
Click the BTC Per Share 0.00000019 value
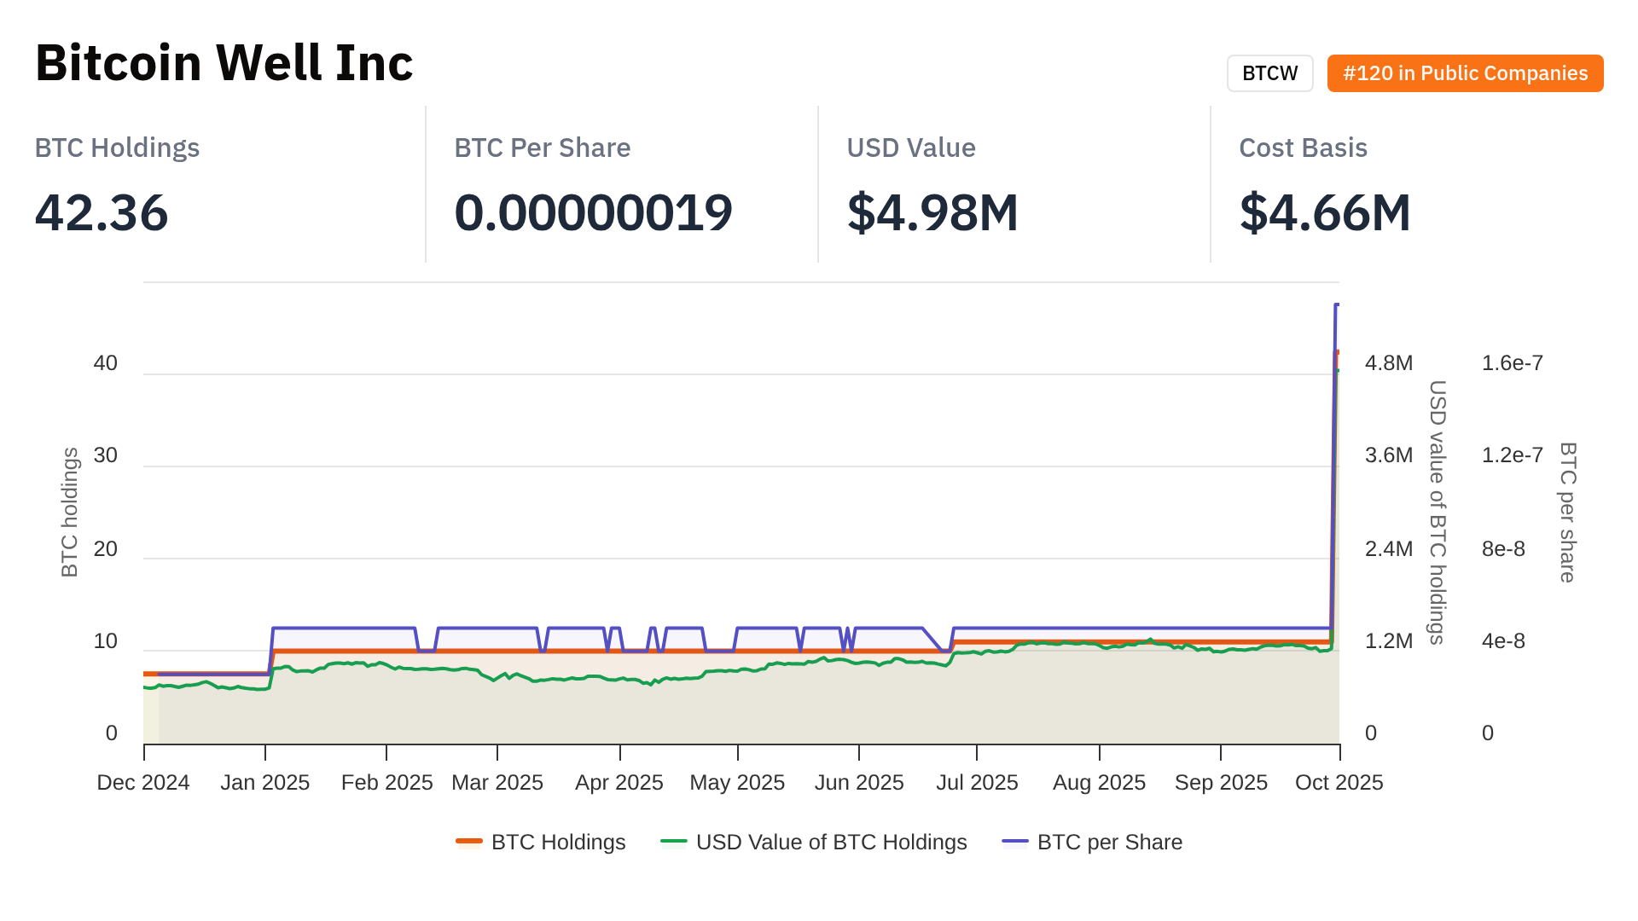pos(593,212)
